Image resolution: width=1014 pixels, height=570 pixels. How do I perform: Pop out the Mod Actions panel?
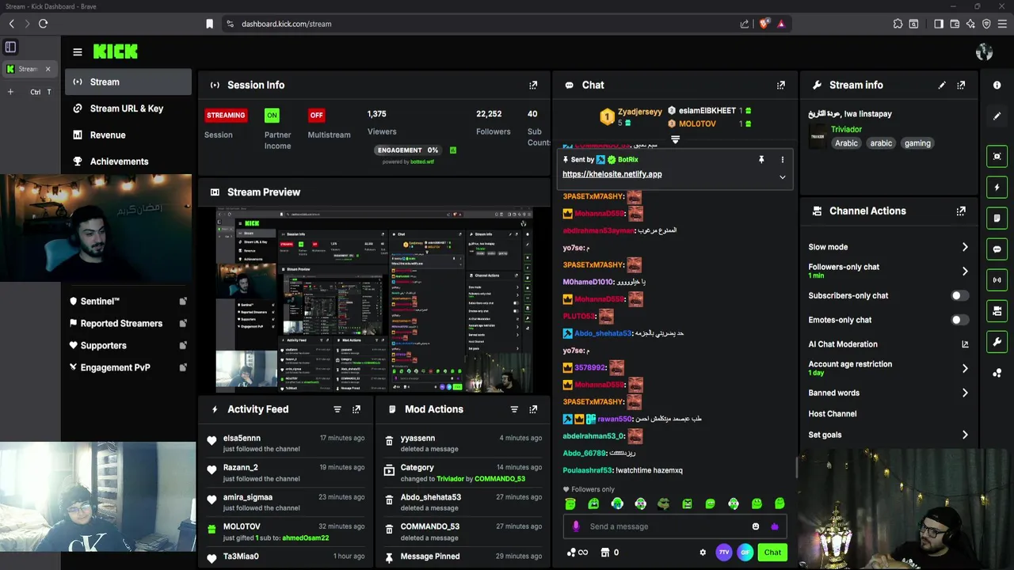533,409
